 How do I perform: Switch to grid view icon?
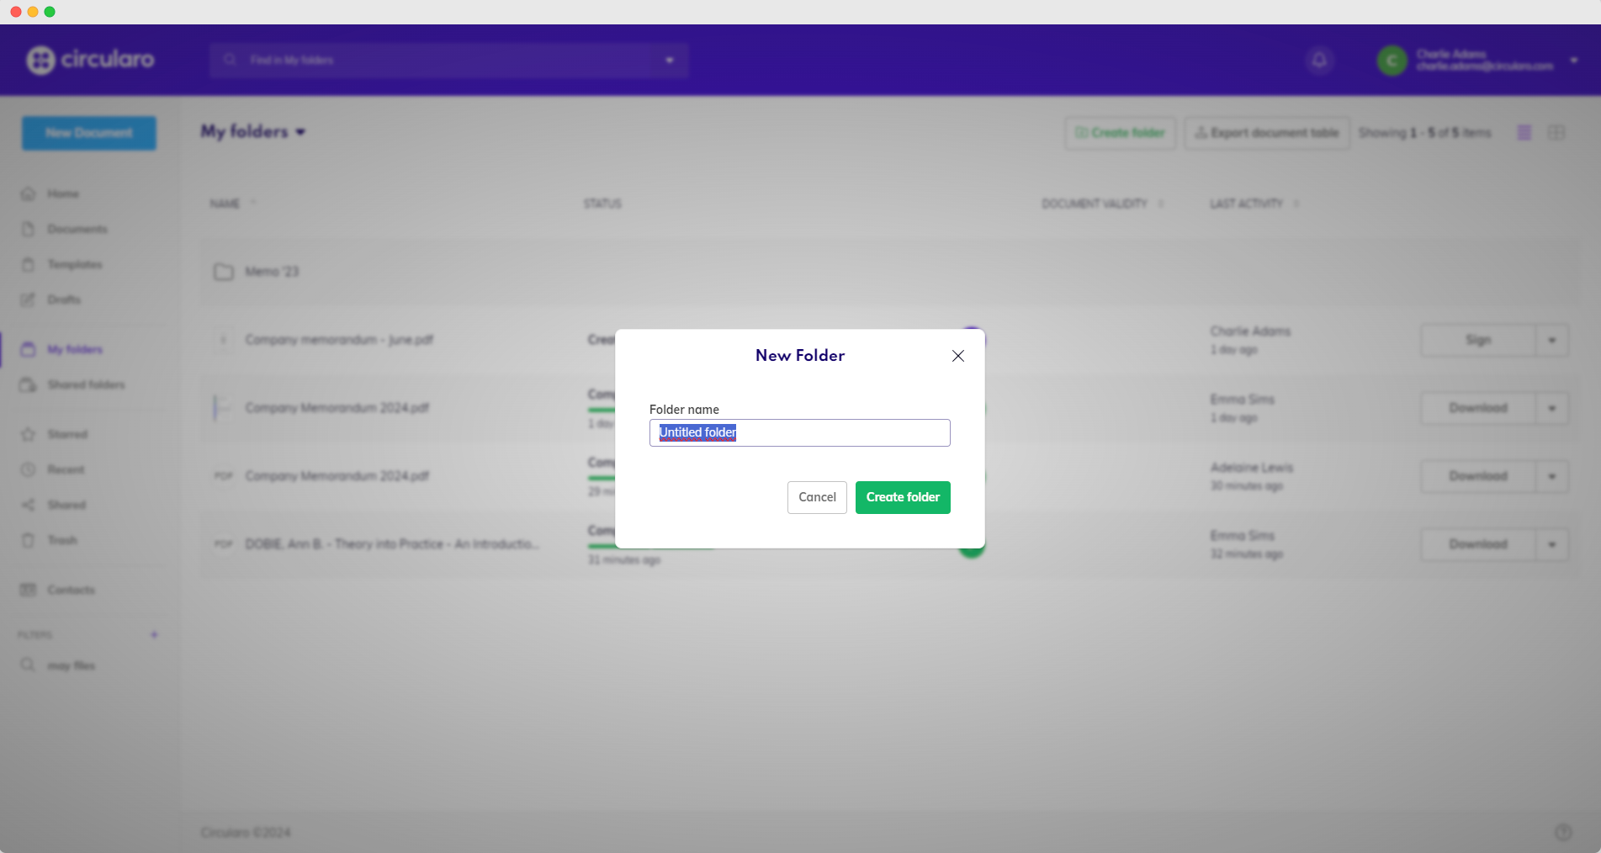pyautogui.click(x=1556, y=133)
